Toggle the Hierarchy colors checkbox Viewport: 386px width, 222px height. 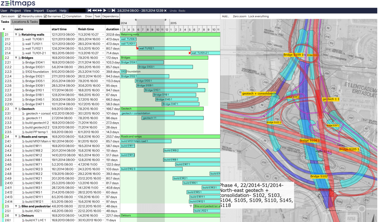click(20, 16)
